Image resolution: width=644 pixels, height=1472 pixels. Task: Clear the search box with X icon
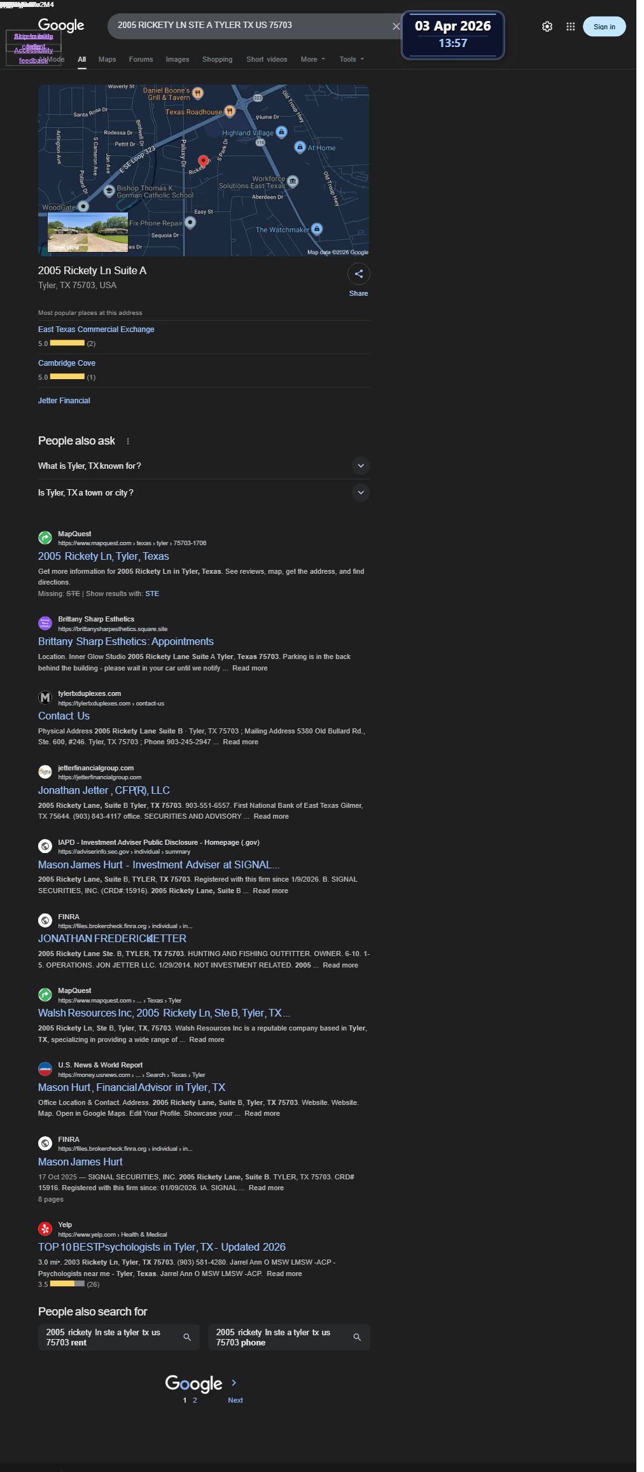[396, 26]
